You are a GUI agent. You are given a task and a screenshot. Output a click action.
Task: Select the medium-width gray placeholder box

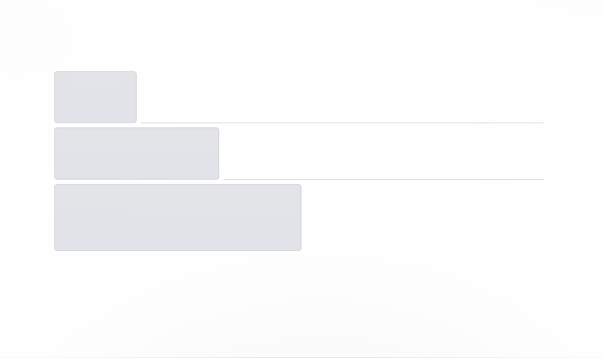[x=137, y=154]
